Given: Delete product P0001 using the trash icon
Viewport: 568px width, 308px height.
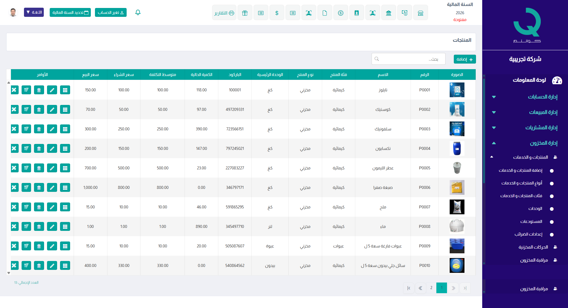Looking at the screenshot, I should (39, 90).
